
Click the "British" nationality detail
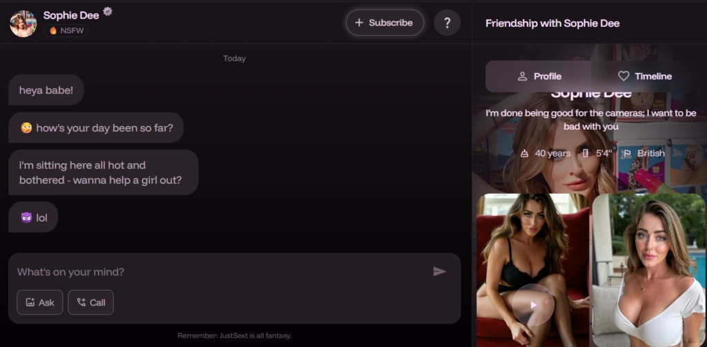pos(644,153)
